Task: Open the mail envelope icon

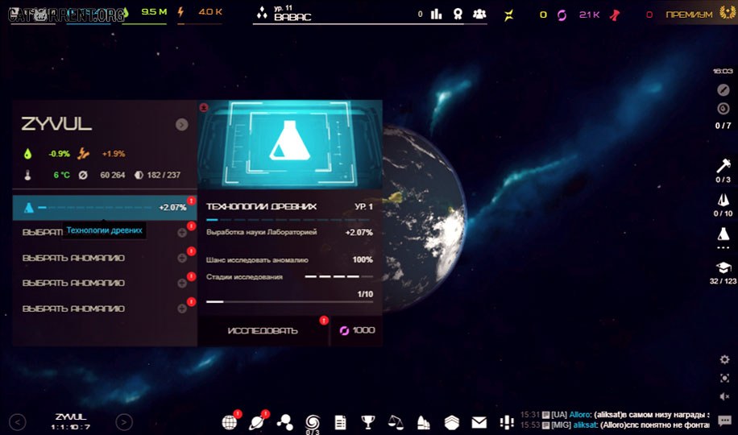Action: [x=479, y=422]
